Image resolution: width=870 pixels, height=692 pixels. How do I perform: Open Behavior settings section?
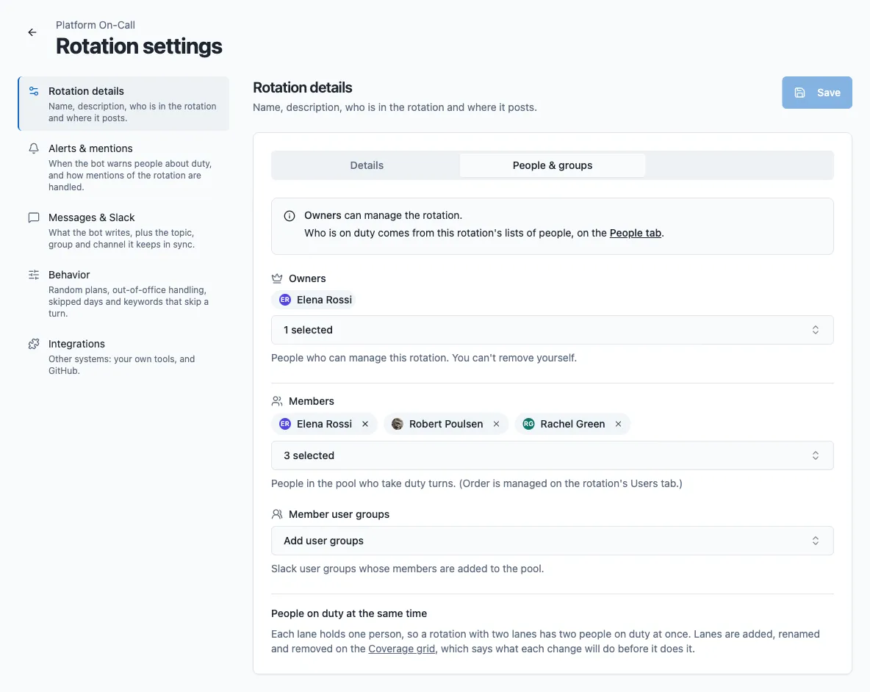tap(123, 293)
